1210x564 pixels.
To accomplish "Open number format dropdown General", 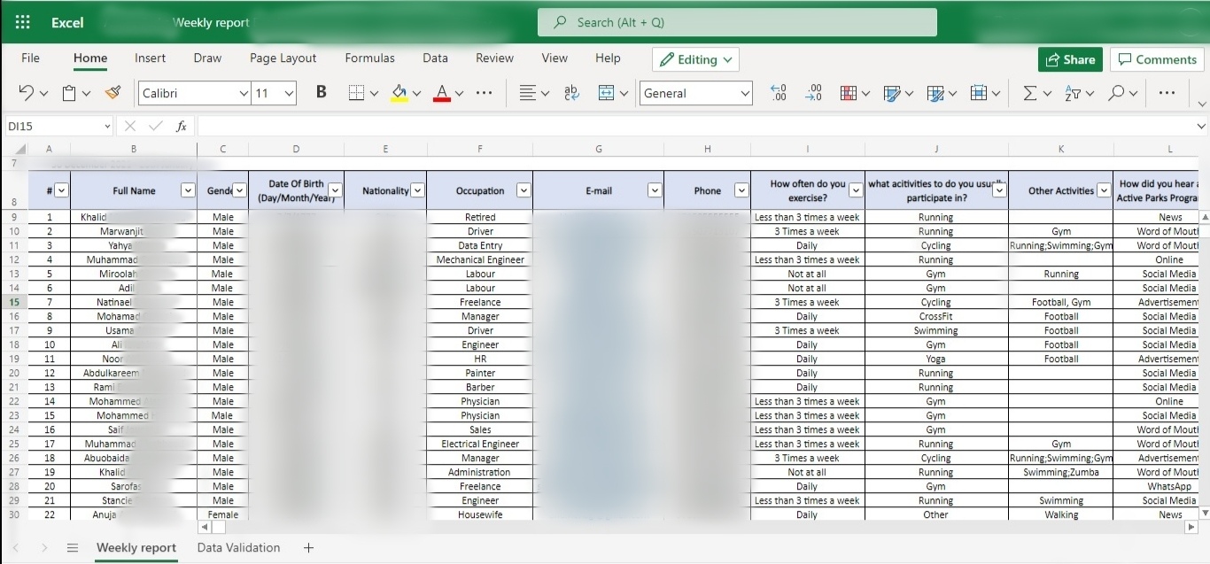I will pyautogui.click(x=745, y=93).
